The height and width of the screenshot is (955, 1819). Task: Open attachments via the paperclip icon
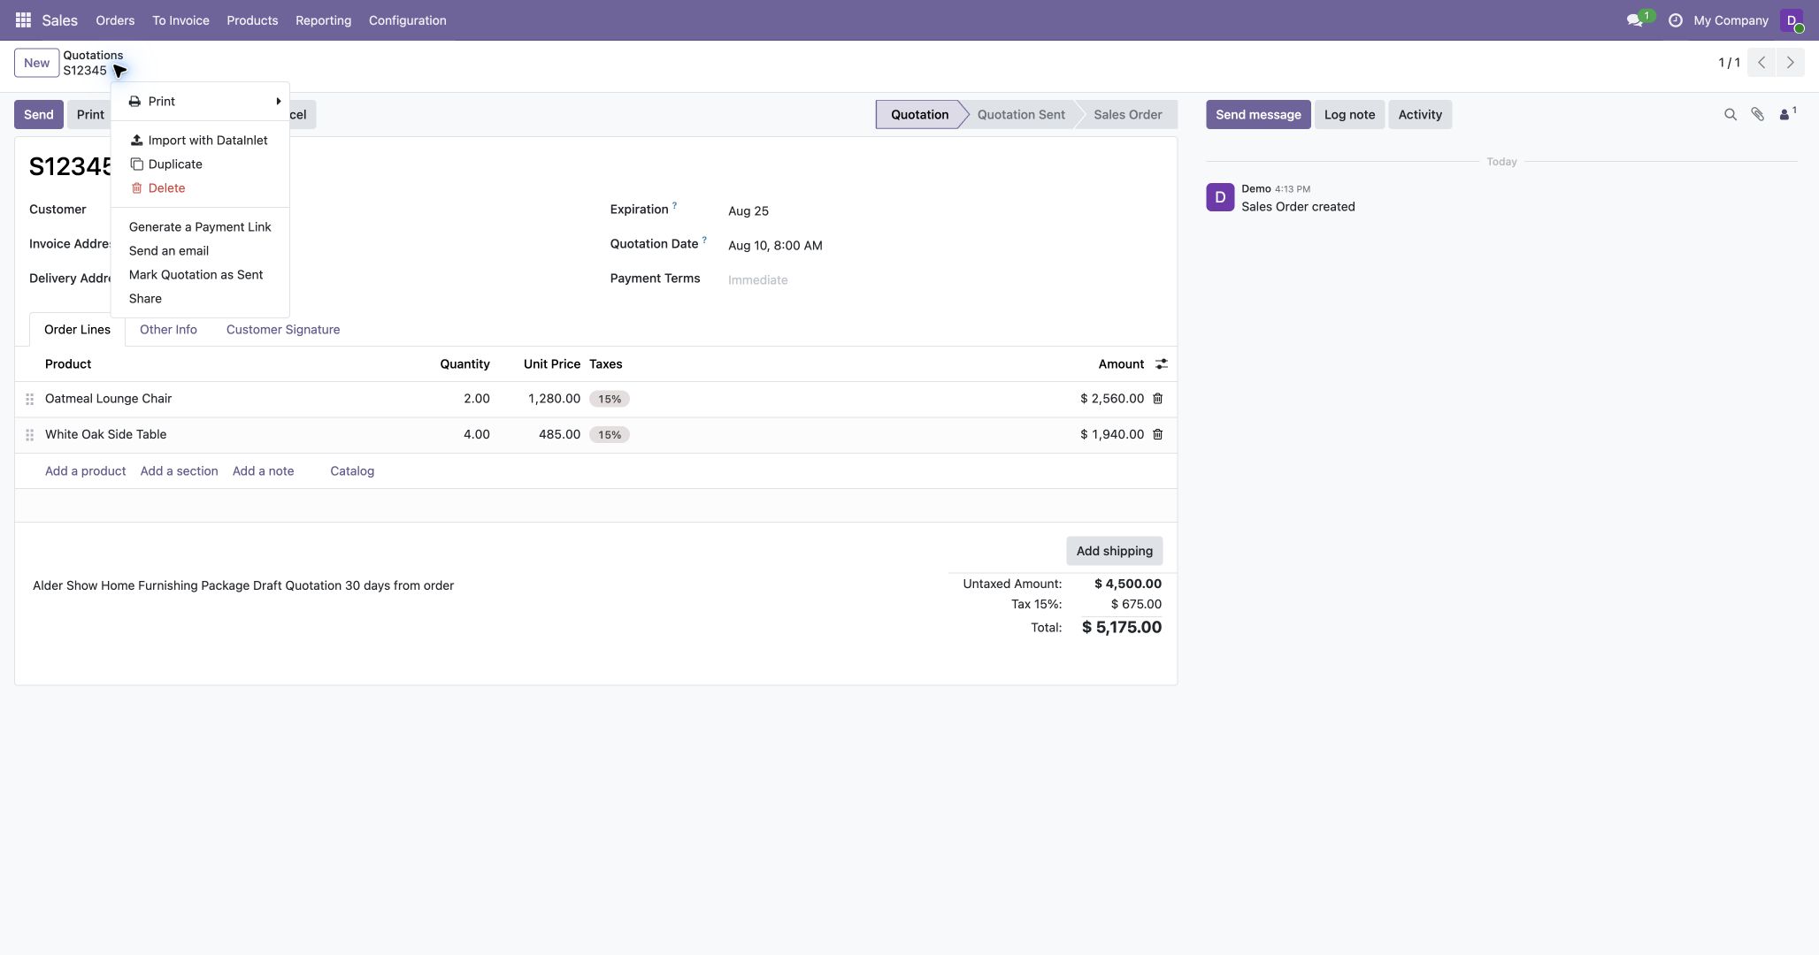coord(1758,115)
